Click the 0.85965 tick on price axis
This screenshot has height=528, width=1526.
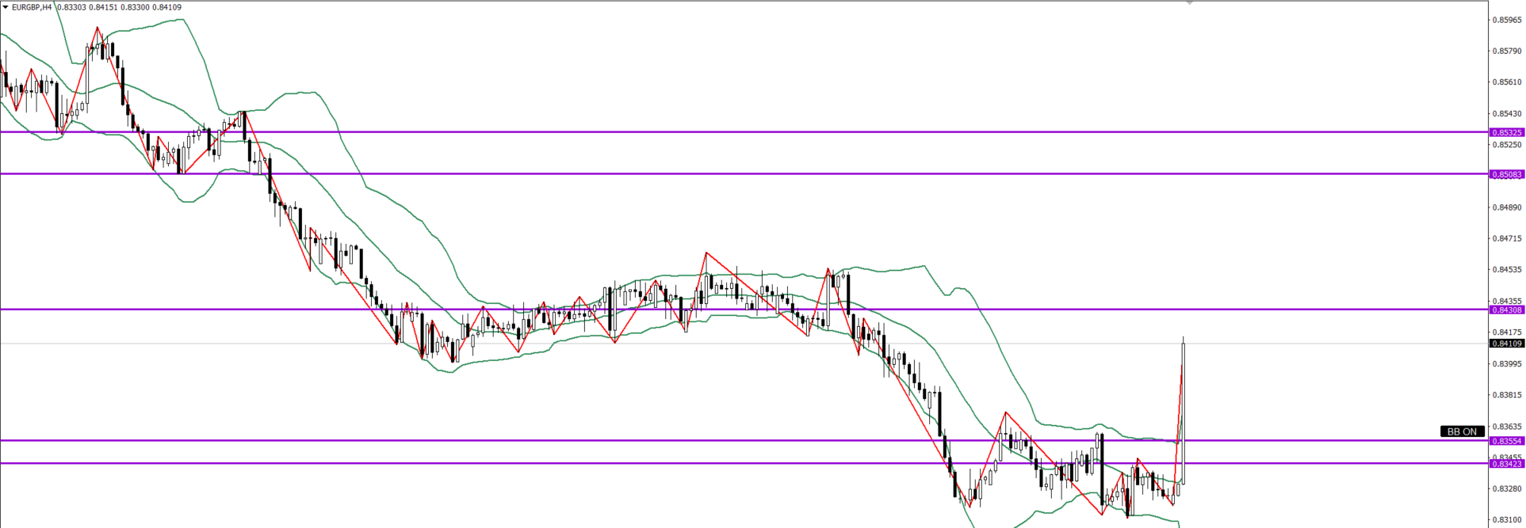click(1506, 20)
